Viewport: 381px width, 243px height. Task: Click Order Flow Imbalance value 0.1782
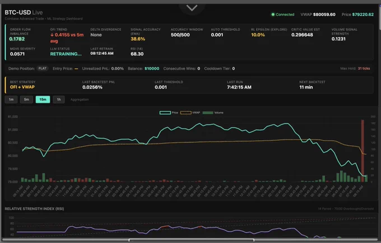pyautogui.click(x=17, y=39)
